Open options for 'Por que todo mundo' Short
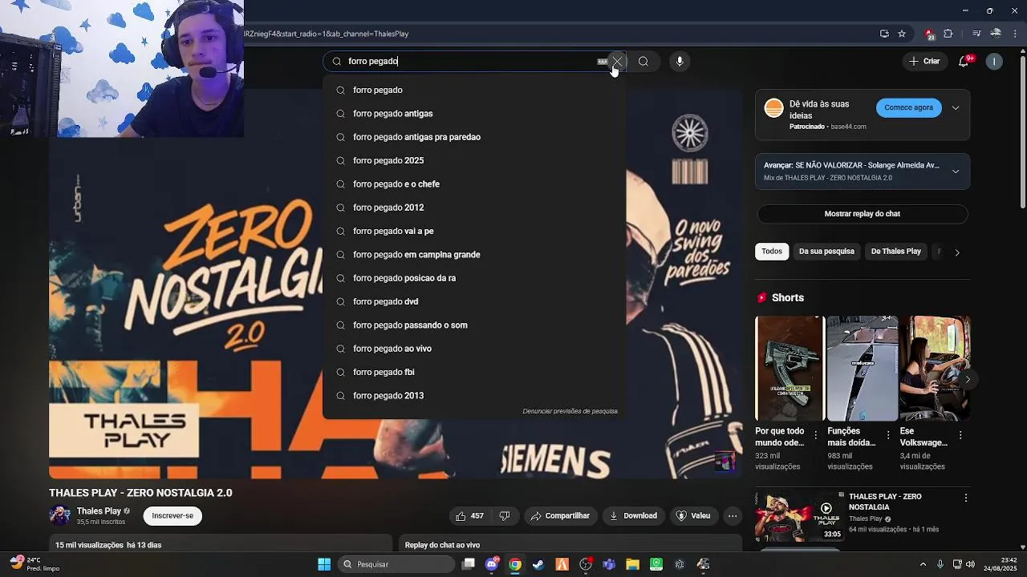Viewport: 1027px width, 577px height. coord(816,435)
